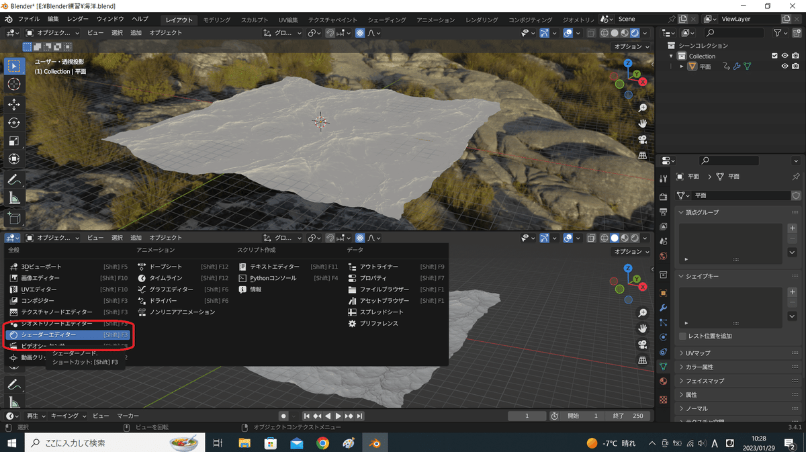Open the Texture properties checker tab
Image resolution: width=806 pixels, height=452 pixels.
tap(664, 399)
